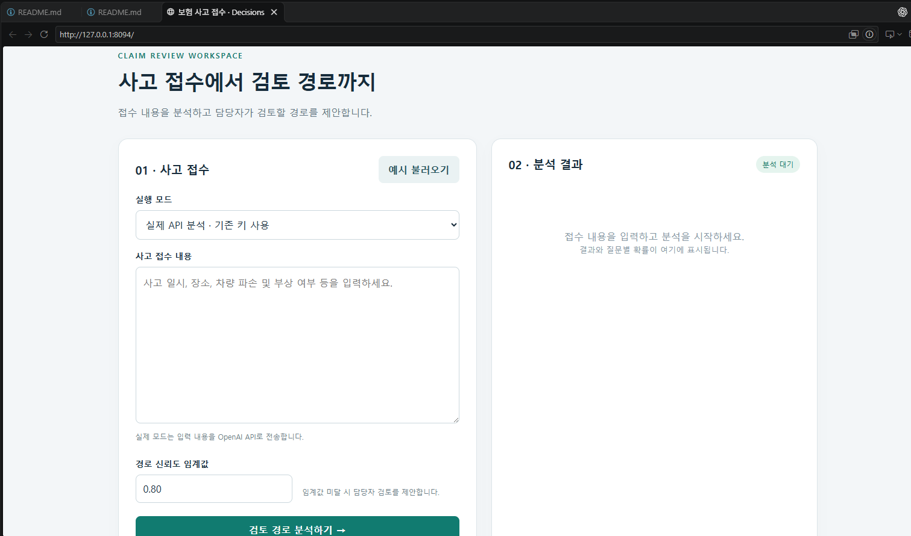911x536 pixels.
Task: Click the CLAIM REVIEW WORKSPACE label
Action: (180, 55)
